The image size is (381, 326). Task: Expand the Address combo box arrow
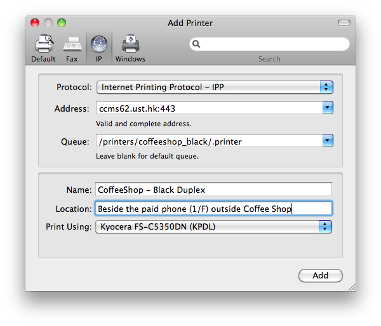[x=328, y=108]
